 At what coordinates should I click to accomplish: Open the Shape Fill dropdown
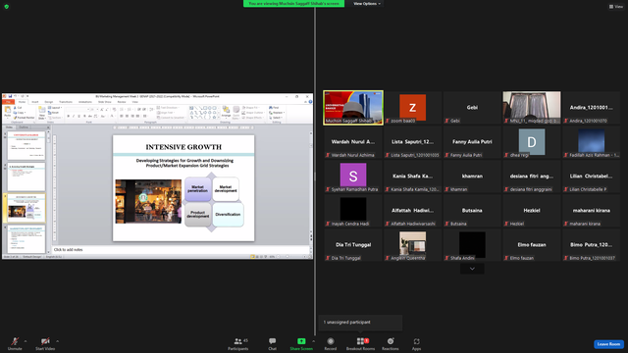coord(252,108)
